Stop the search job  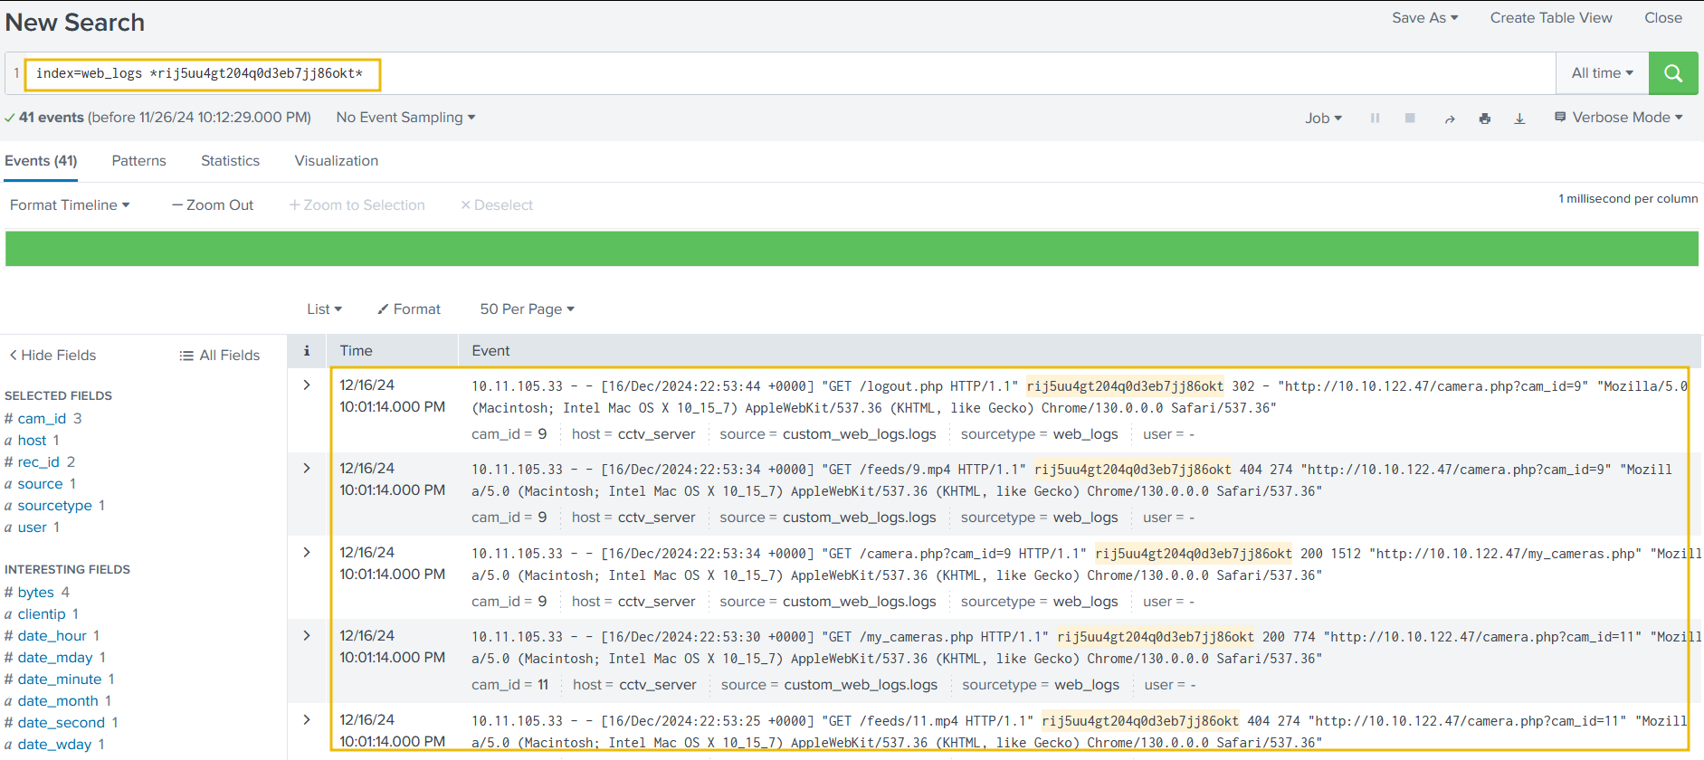[1410, 119]
